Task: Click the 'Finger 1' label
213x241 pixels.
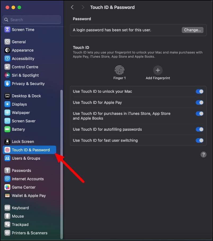Action: click(x=119, y=78)
